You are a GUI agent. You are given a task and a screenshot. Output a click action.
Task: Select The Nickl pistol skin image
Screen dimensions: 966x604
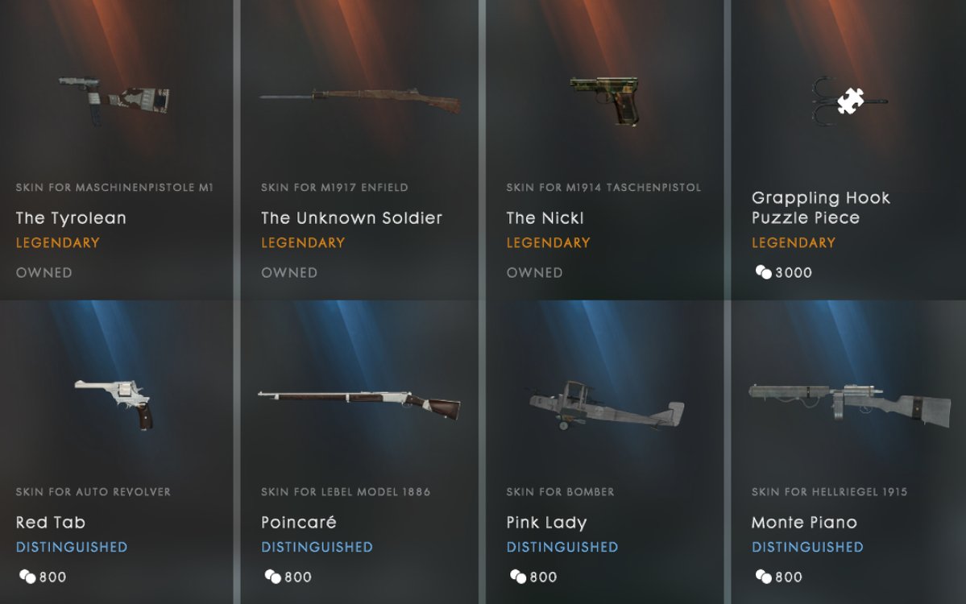604,101
